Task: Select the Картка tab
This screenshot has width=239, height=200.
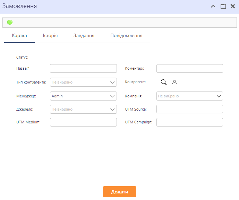Action: coord(19,36)
